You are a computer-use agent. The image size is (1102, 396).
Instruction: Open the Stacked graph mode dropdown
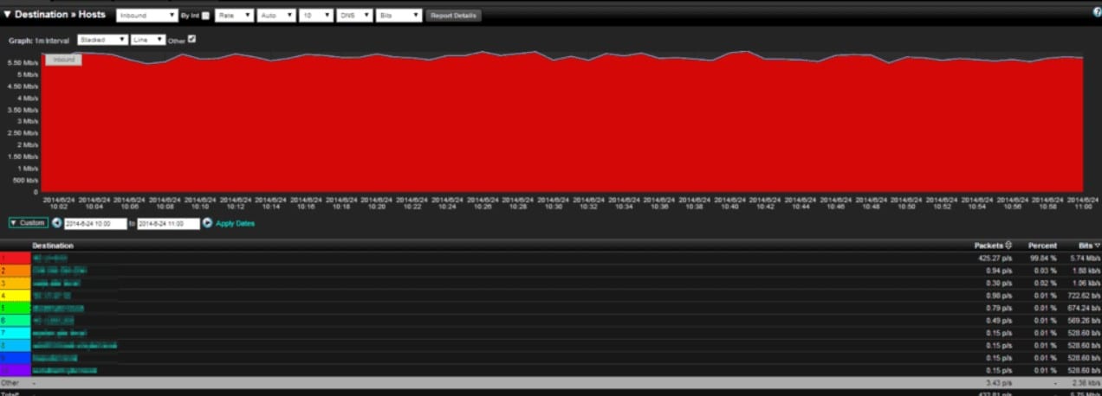102,40
